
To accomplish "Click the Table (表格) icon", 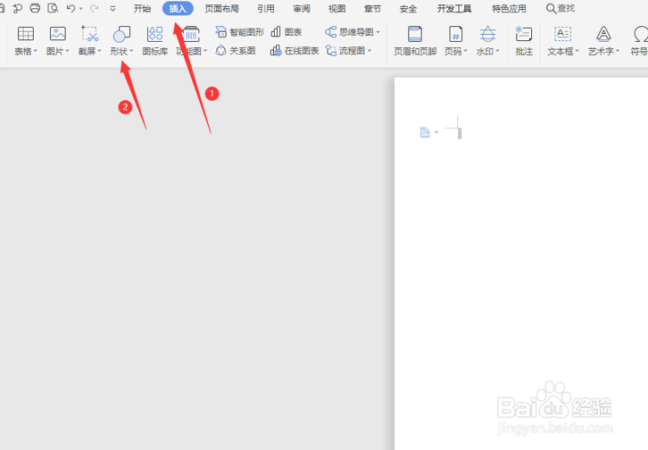I will [26, 34].
